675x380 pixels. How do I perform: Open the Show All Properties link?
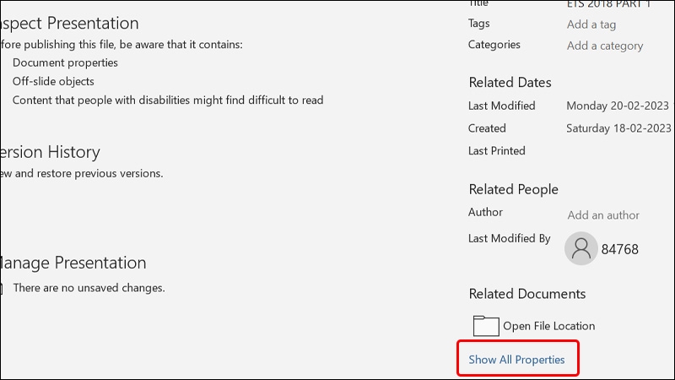pyautogui.click(x=517, y=360)
